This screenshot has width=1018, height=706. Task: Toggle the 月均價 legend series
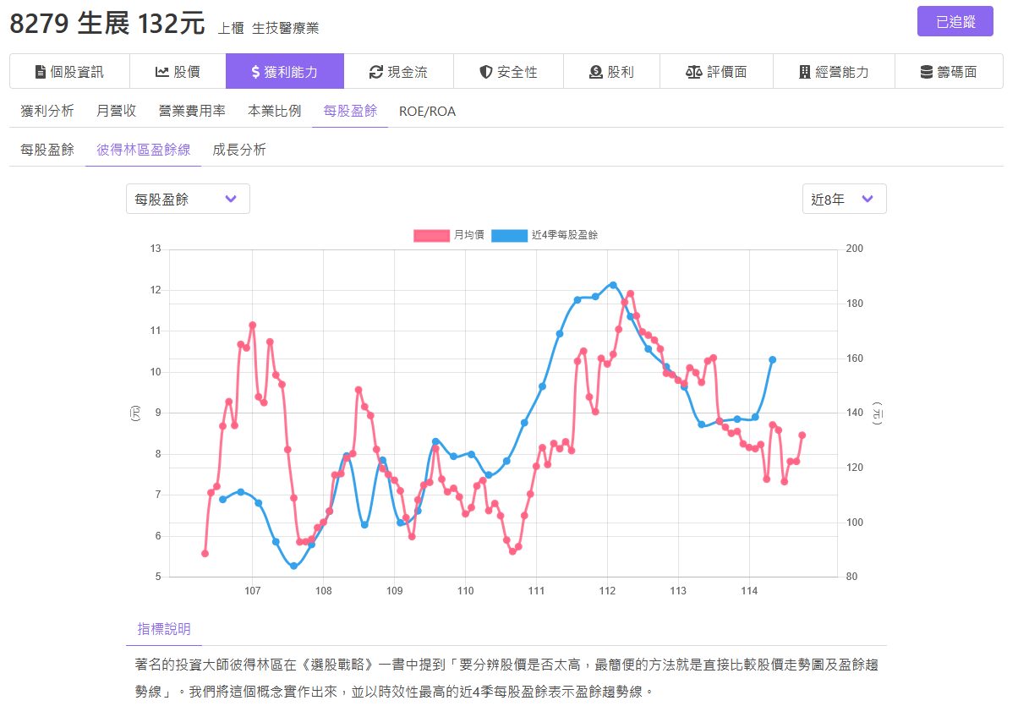pyautogui.click(x=449, y=235)
